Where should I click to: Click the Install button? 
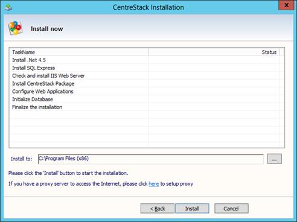[192, 209]
